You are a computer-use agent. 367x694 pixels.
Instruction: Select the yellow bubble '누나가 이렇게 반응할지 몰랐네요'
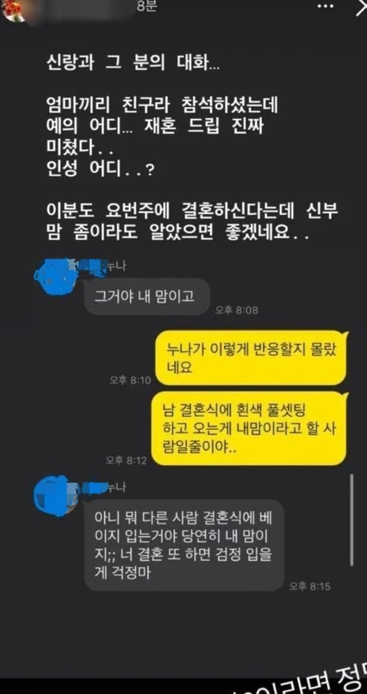point(250,358)
